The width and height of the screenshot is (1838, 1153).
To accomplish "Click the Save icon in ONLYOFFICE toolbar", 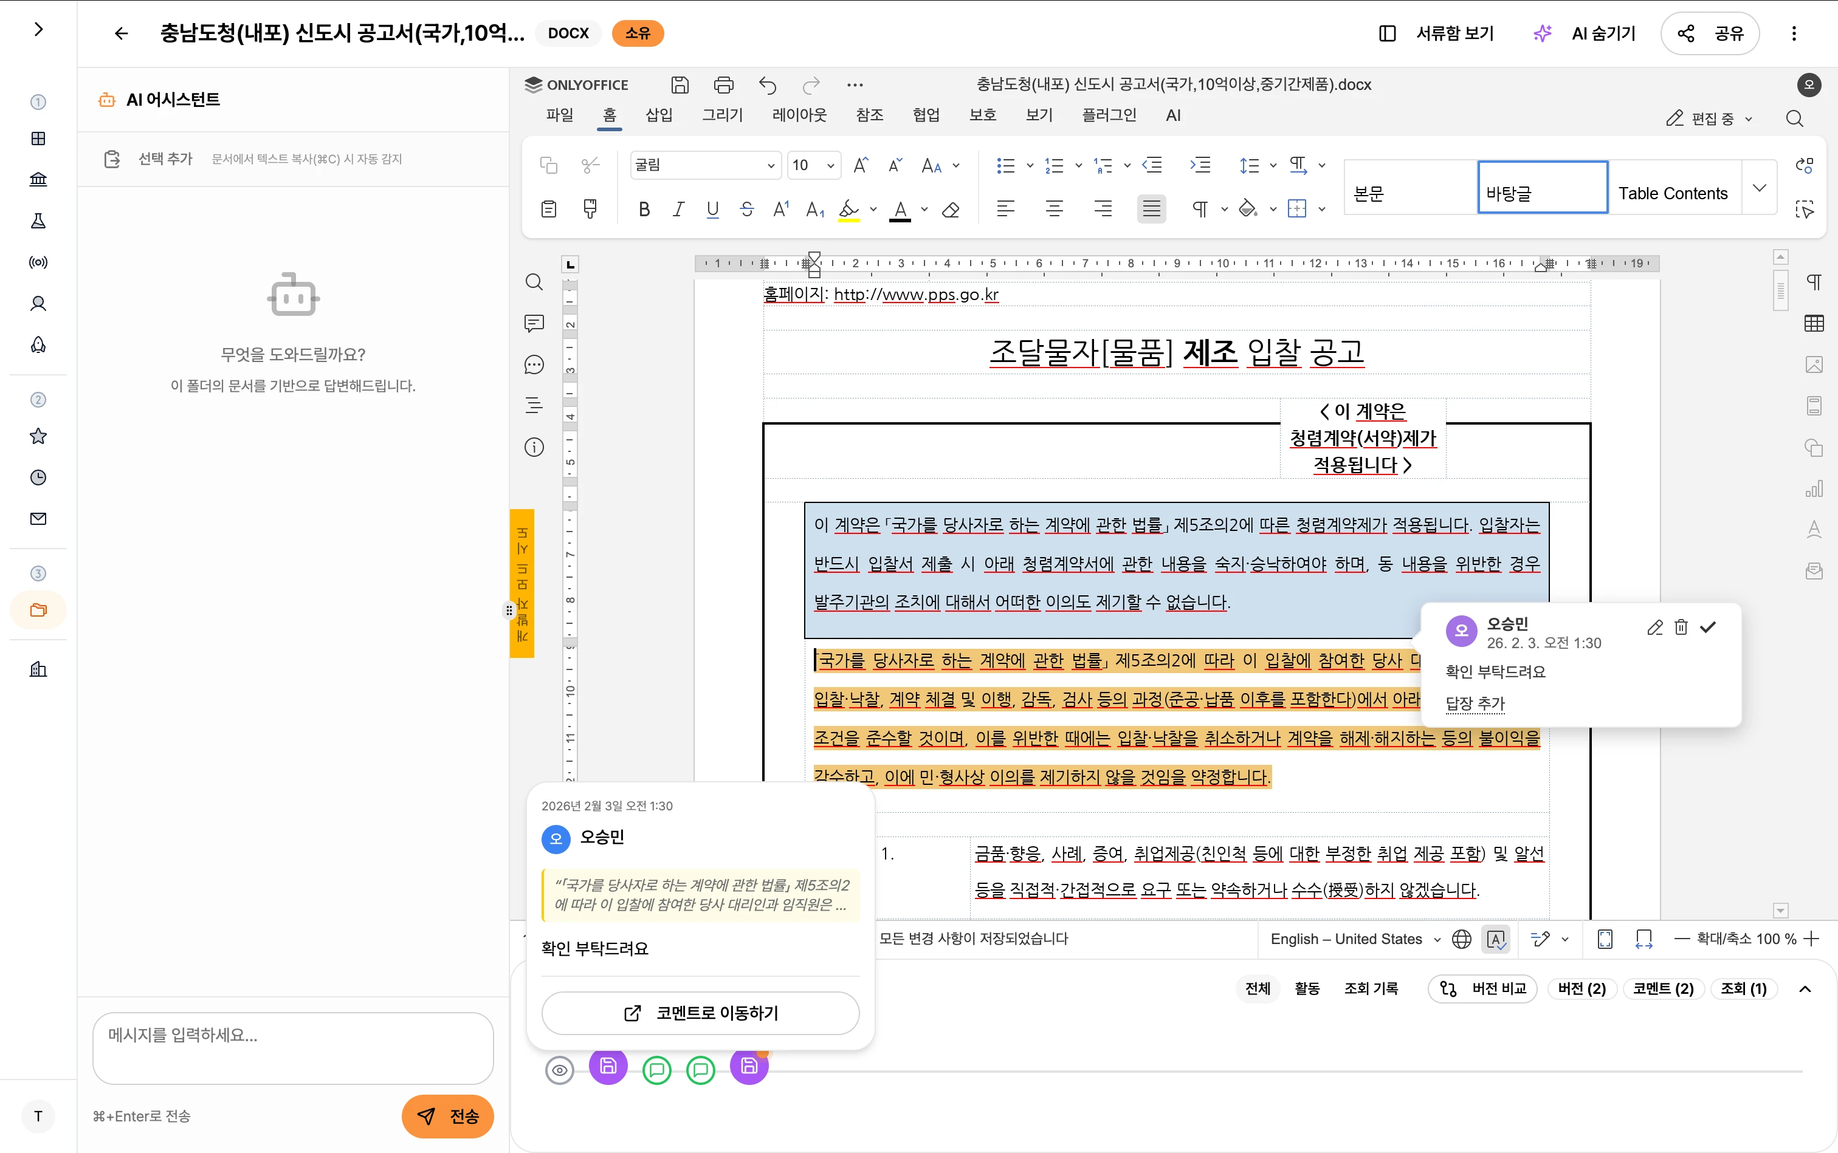I will pos(679,84).
